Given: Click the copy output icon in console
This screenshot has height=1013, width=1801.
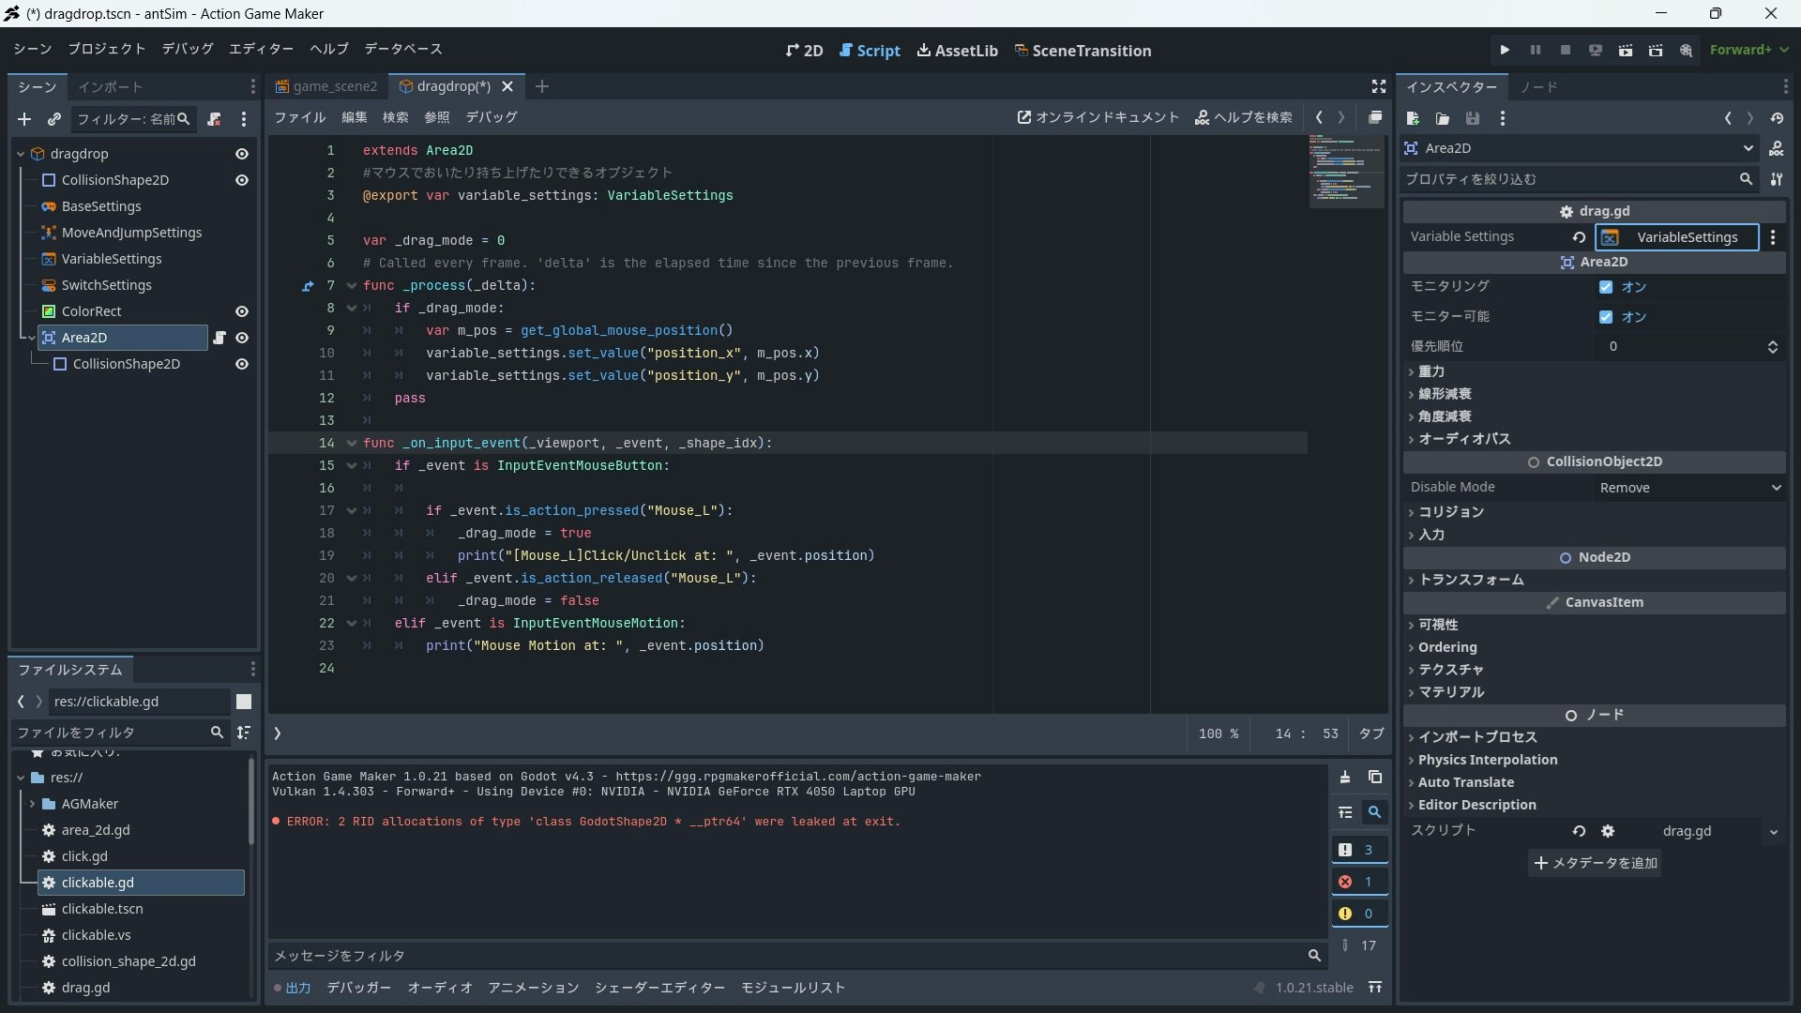Looking at the screenshot, I should tap(1374, 777).
